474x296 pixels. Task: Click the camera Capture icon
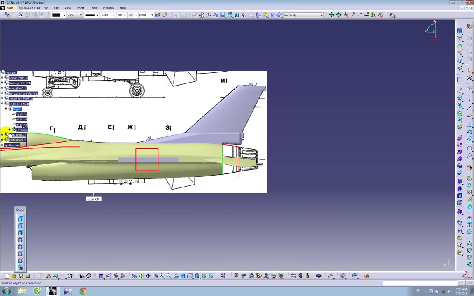(318, 276)
